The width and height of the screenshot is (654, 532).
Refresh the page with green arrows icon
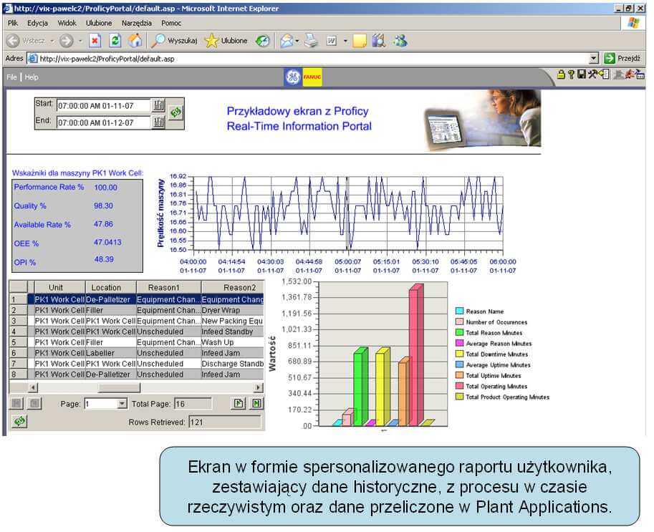point(115,40)
